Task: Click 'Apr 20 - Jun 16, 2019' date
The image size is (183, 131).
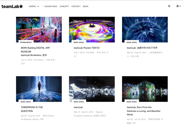Action: click(136, 119)
